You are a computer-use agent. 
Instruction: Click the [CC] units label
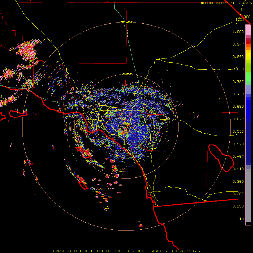click(240, 19)
